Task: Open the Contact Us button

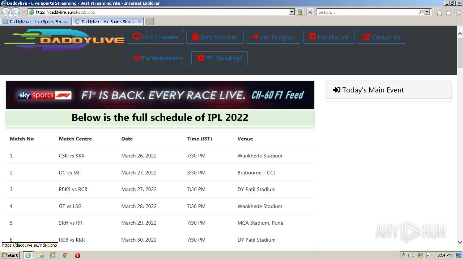Action: [x=381, y=37]
